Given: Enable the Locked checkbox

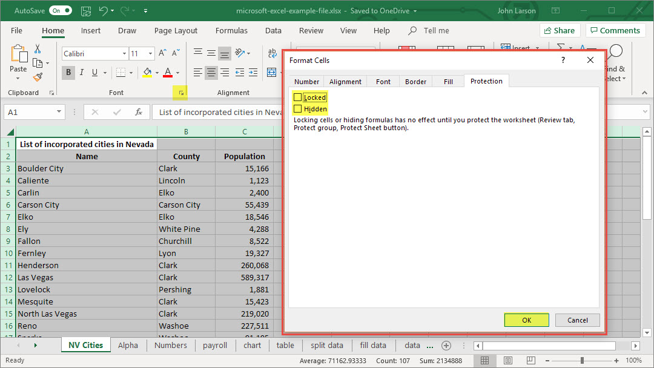Looking at the screenshot, I should click(x=297, y=97).
